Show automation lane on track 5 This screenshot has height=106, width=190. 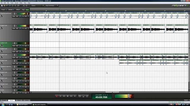(20, 58)
